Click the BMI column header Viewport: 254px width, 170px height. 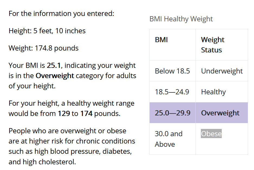pyautogui.click(x=161, y=40)
